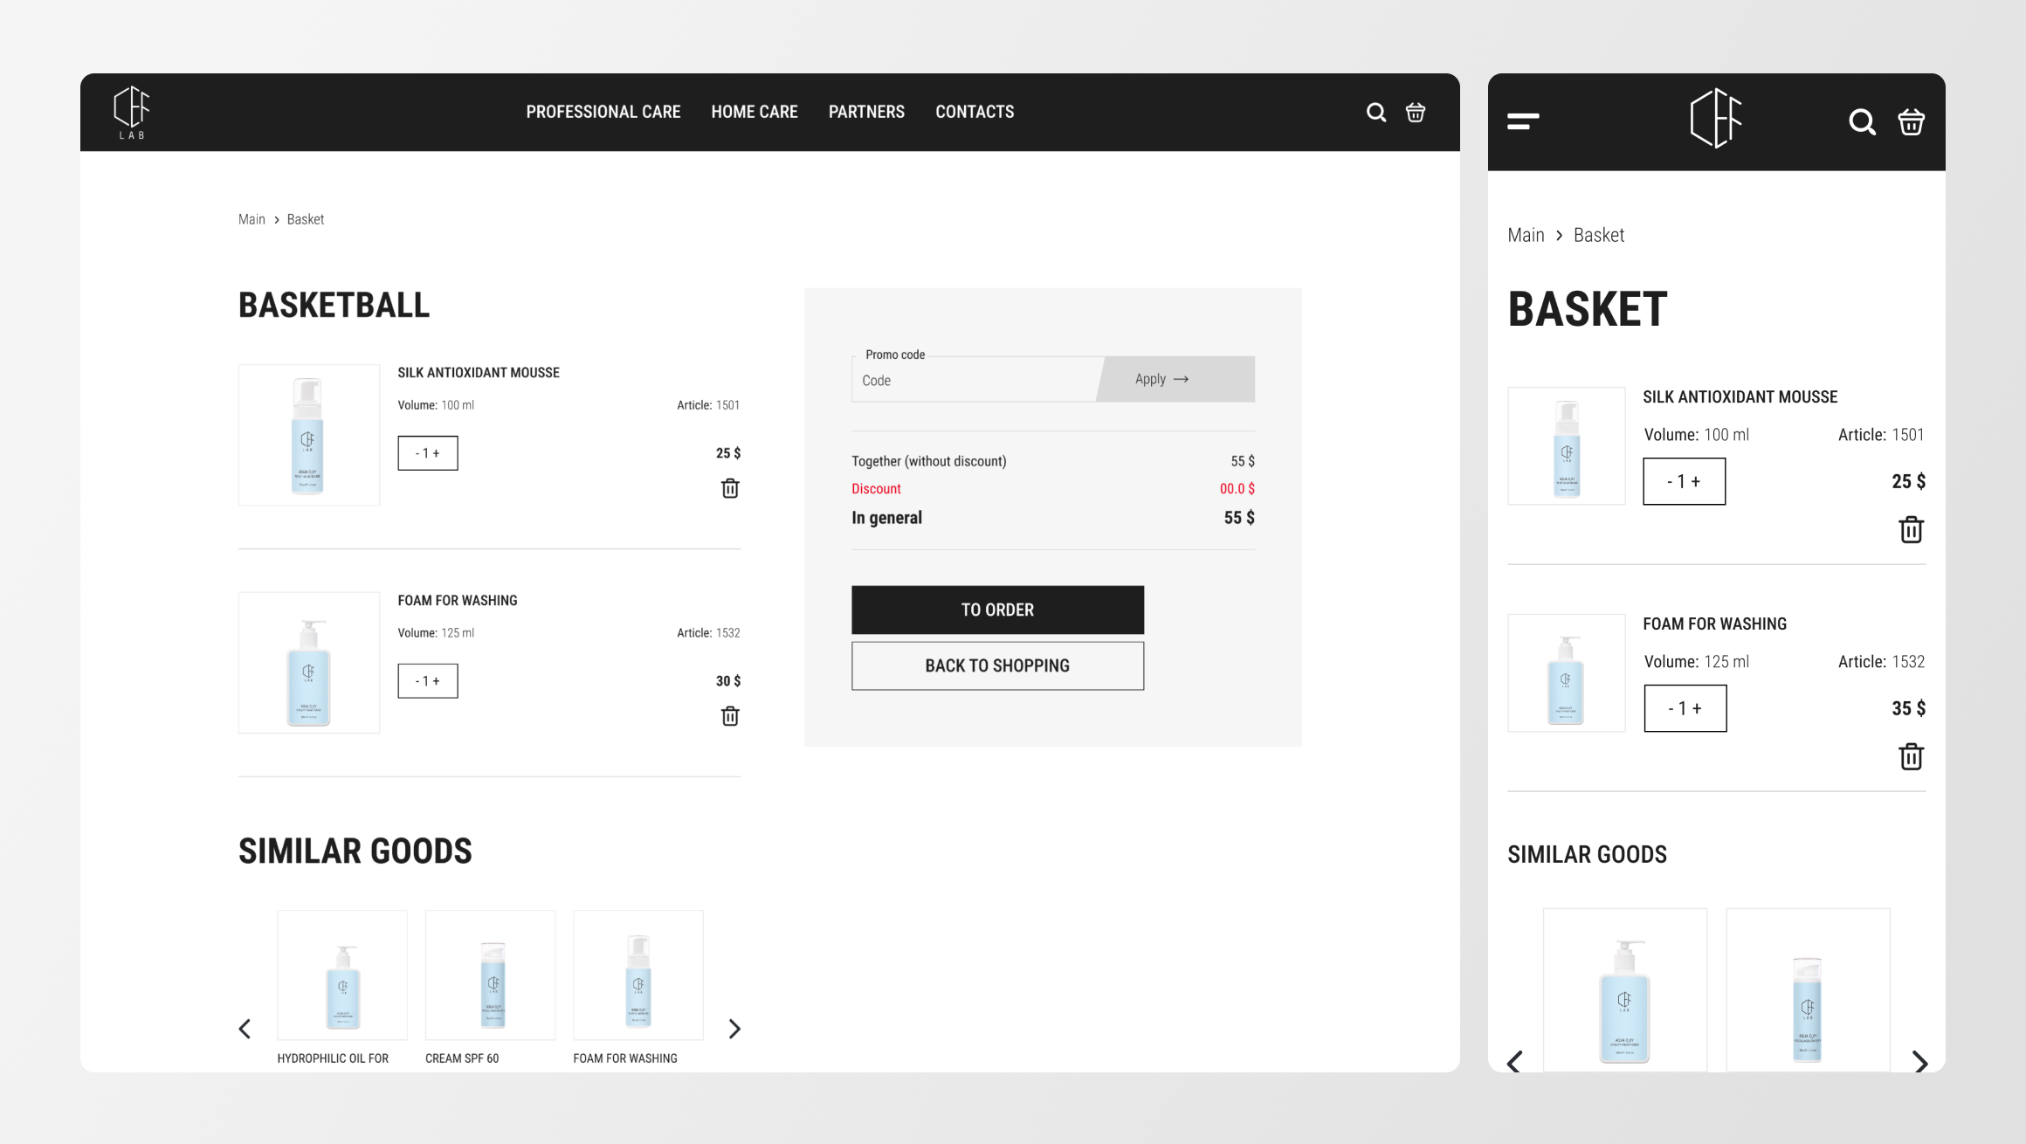
Task: Adjust quantity stepper for desktop Foam For Washing
Action: 428,681
